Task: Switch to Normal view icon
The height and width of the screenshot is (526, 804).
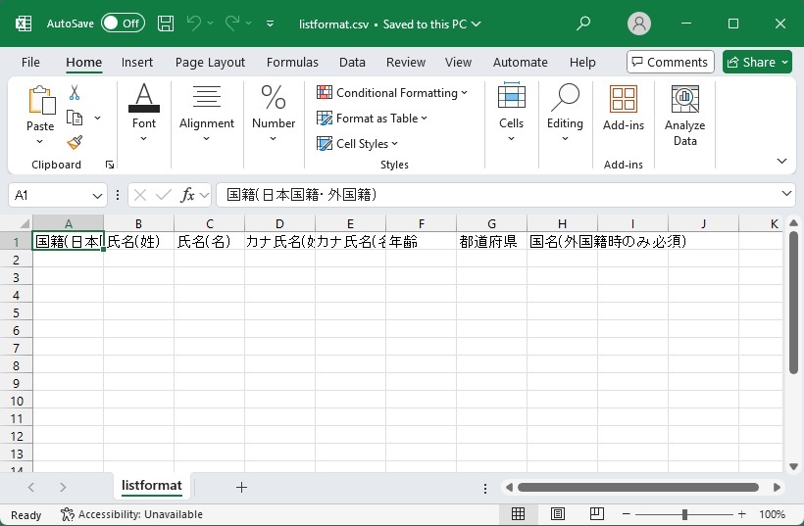Action: point(519,513)
